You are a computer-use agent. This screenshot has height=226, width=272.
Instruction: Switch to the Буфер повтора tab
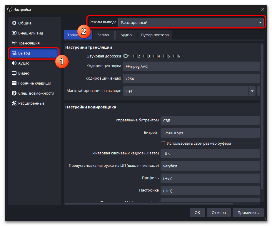point(155,35)
